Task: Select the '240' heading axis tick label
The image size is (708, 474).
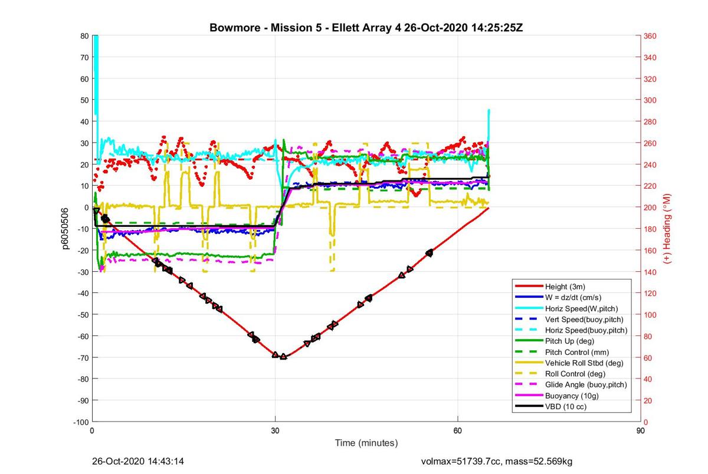Action: [651, 164]
